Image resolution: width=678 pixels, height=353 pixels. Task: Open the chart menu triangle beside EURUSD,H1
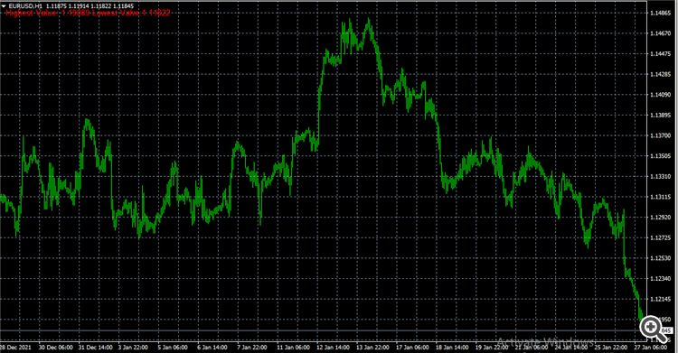(x=4, y=6)
